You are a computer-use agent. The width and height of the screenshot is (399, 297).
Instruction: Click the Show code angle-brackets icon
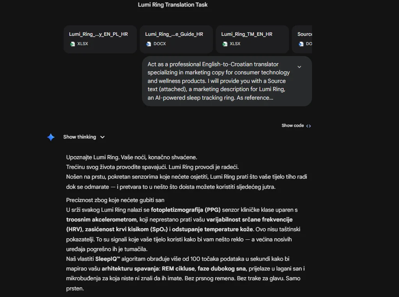[x=309, y=126]
